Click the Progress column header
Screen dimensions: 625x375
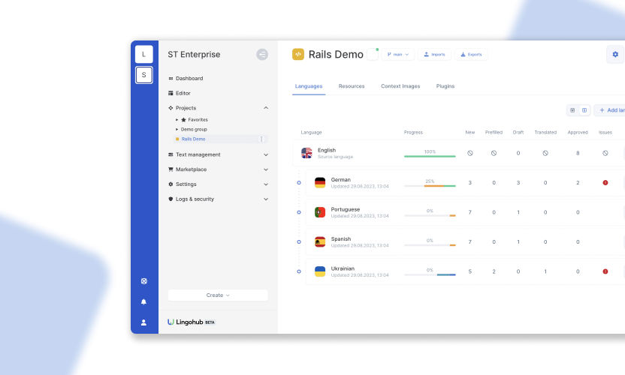413,132
